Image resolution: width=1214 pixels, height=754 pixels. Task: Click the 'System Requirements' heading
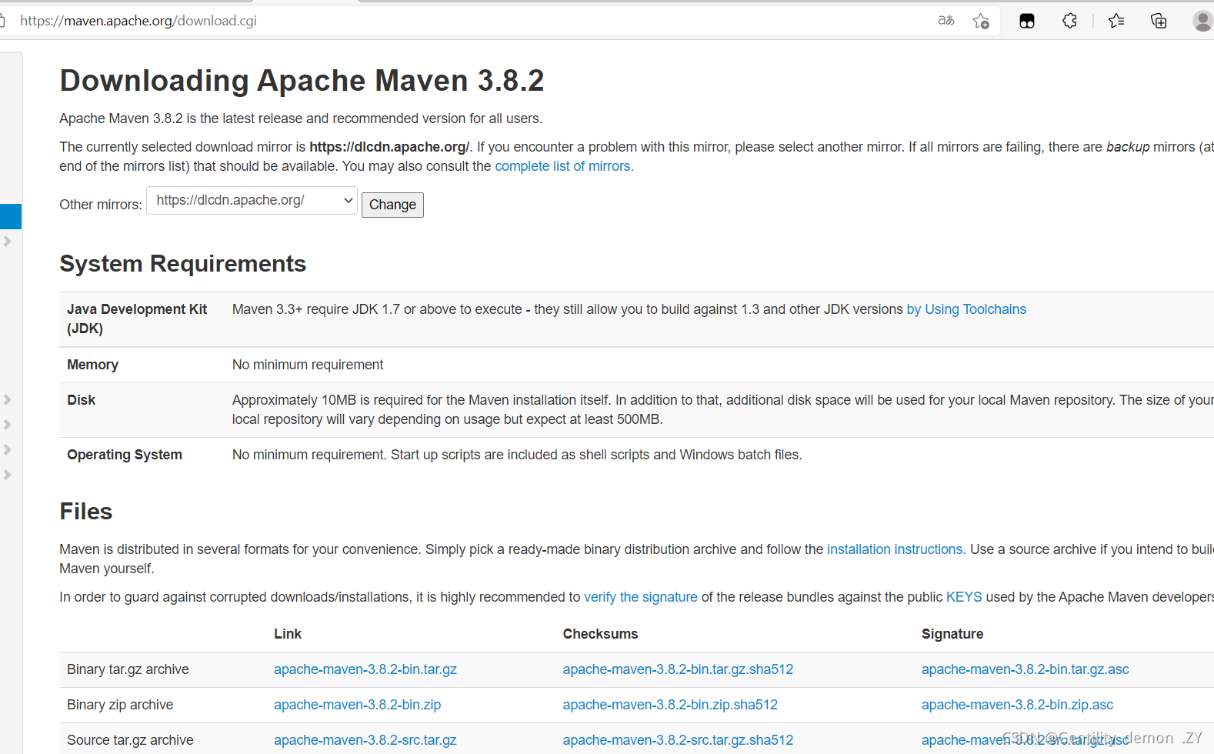click(x=183, y=264)
